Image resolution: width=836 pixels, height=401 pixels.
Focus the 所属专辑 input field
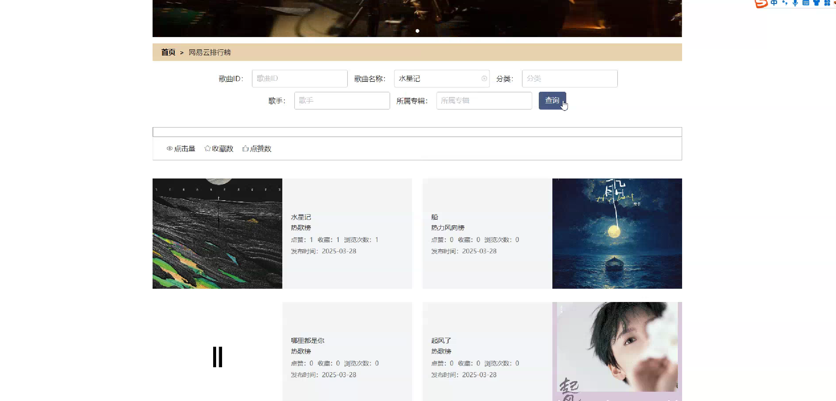click(x=484, y=101)
